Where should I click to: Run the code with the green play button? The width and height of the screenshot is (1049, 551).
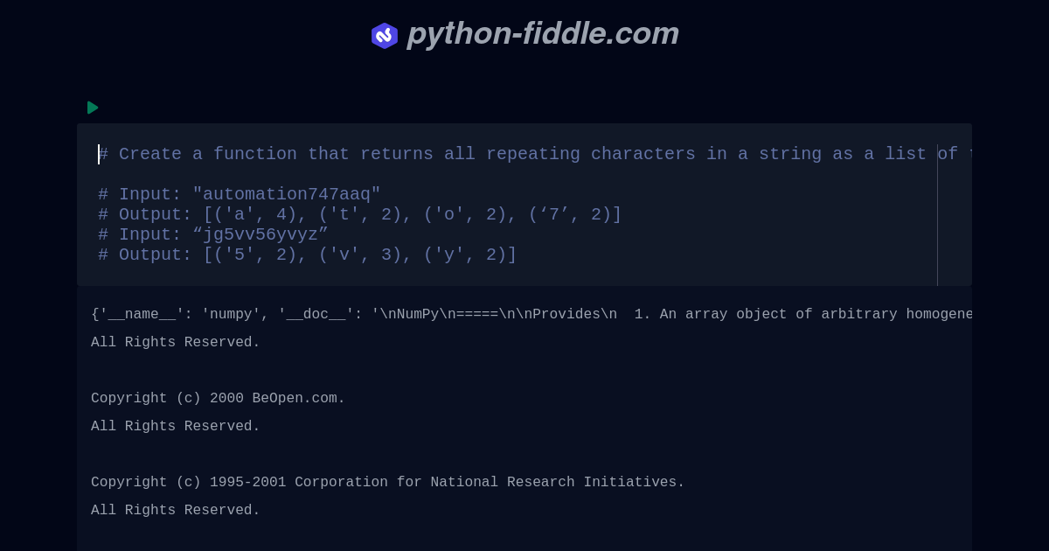(93, 108)
